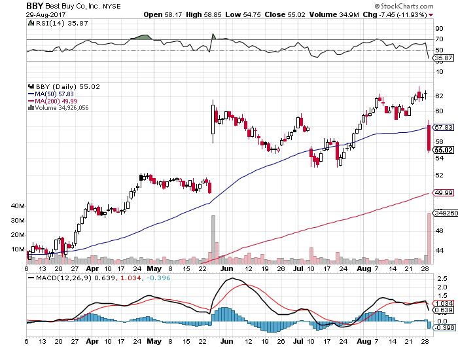The image size is (458, 347).
Task: Click the -0.396 MACD histogram axis tag
Action: pos(444,327)
